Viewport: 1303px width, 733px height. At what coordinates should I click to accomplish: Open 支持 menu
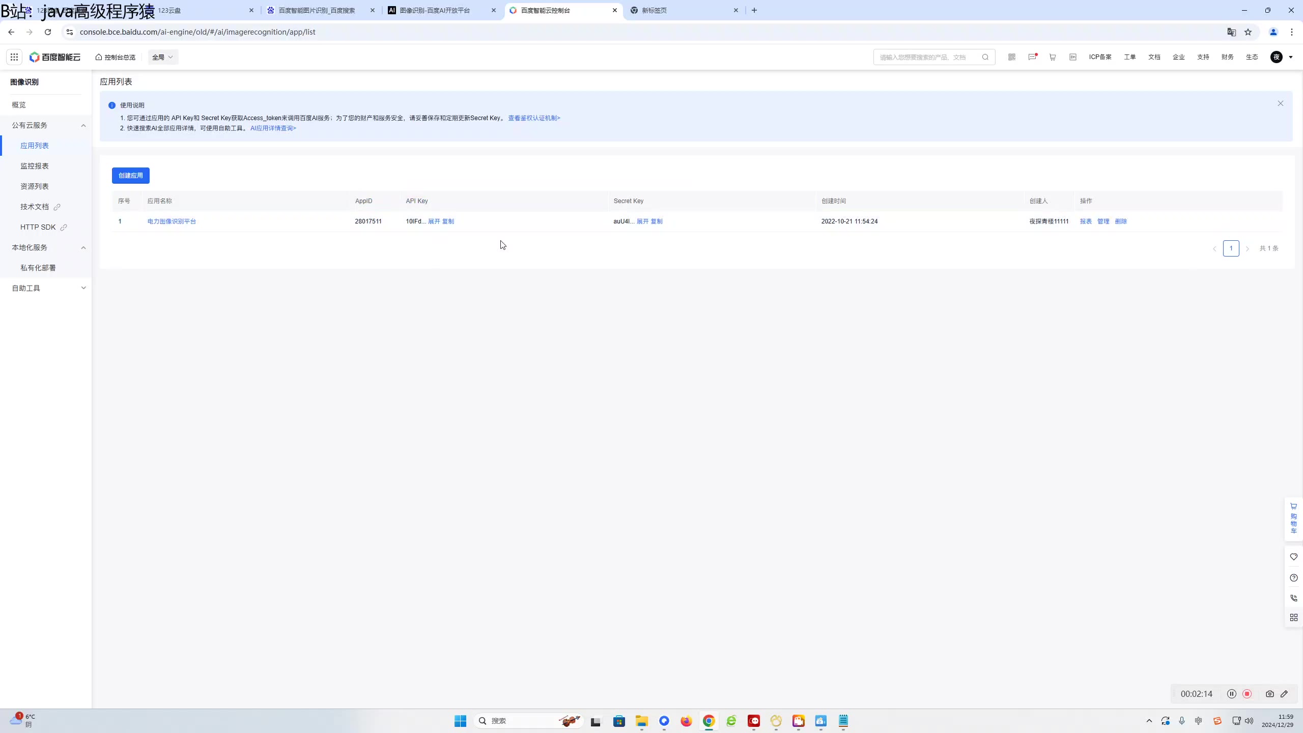(x=1203, y=57)
